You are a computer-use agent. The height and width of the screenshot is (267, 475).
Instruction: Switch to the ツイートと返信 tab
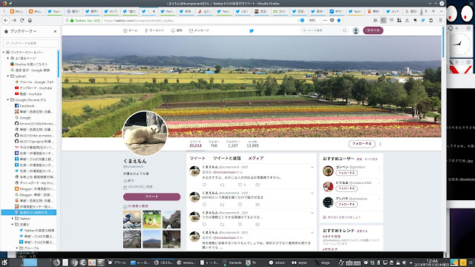coord(226,158)
